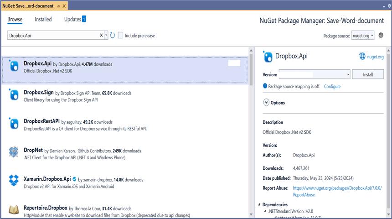The width and height of the screenshot is (392, 219).
Task: Click the Dropbox.Sign package icon
Action: 14,95
